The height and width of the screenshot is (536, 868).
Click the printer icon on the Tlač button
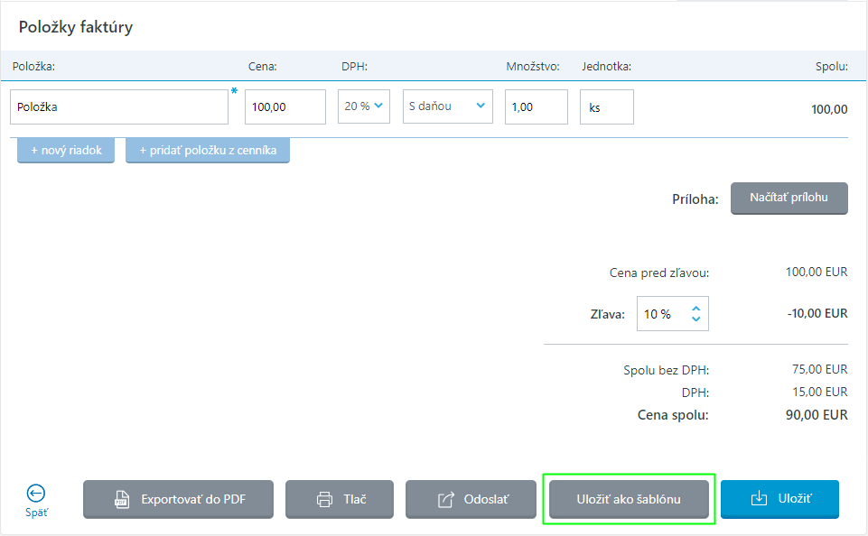tap(324, 499)
